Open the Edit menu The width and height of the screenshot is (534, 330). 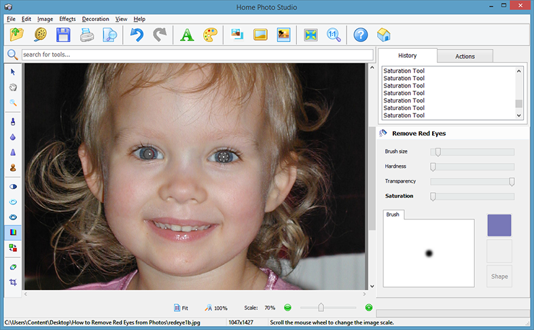coord(26,19)
